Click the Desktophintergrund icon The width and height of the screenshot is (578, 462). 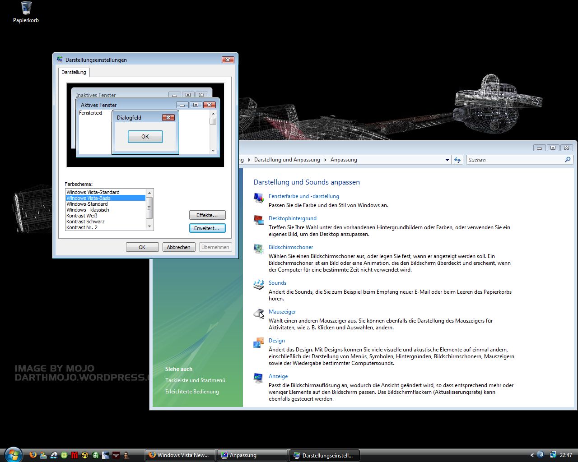(x=258, y=220)
